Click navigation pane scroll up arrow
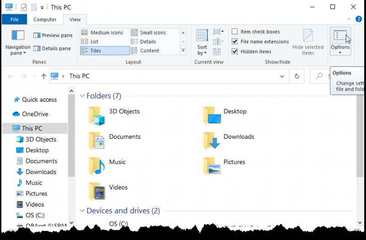Image resolution: width=366 pixels, height=240 pixels. click(71, 91)
